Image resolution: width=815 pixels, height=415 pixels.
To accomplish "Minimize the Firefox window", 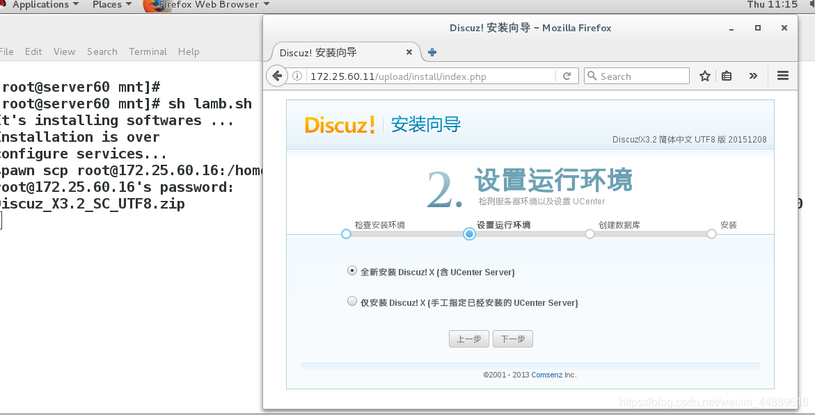I will 731,29.
